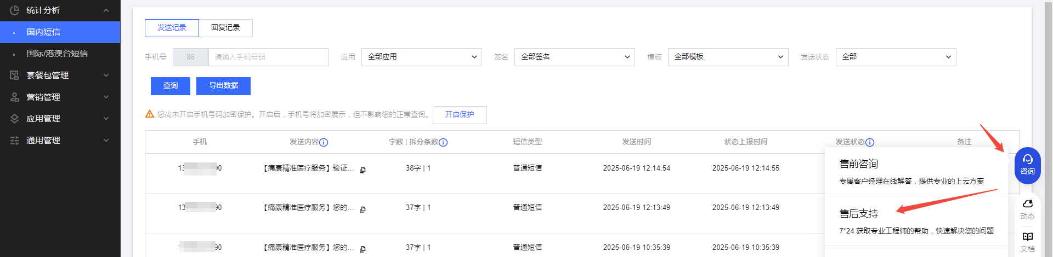Click the 查询 button
This screenshot has height=257, width=1053.
tap(171, 86)
